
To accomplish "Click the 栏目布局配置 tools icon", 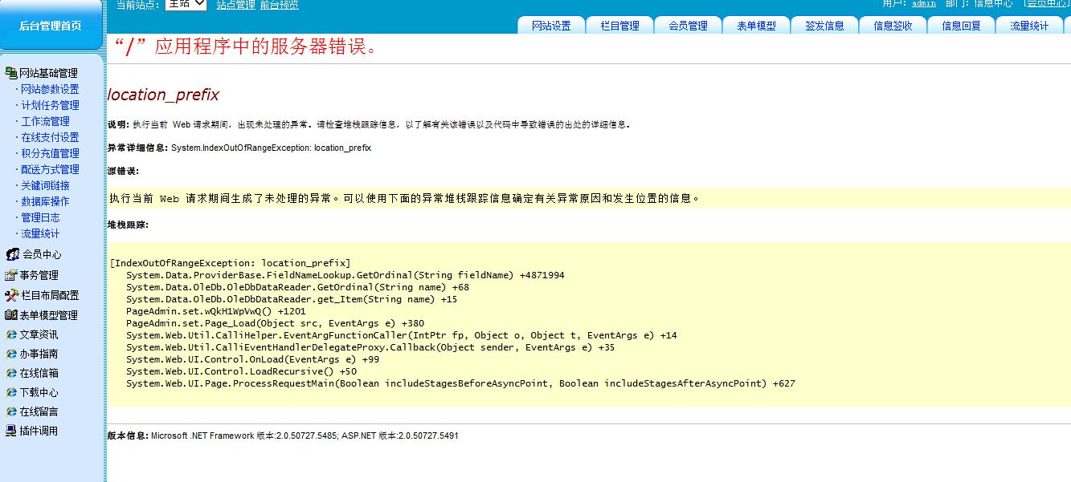I will 11,295.
